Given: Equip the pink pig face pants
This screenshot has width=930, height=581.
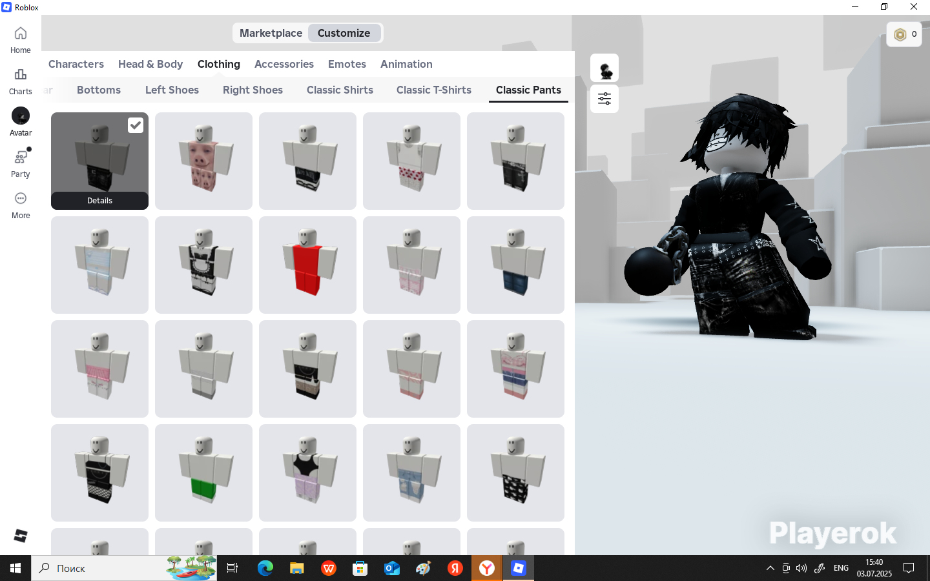Looking at the screenshot, I should tap(203, 161).
